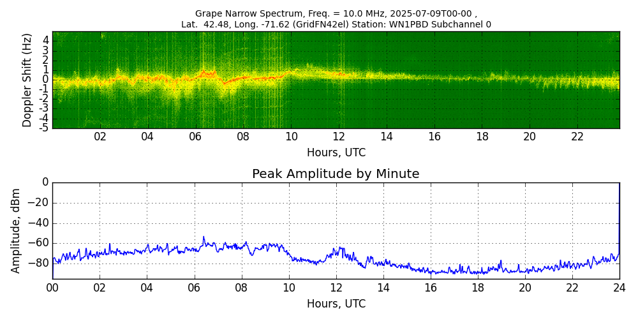Select the 12 hour tick on amplitude plot

pos(336,288)
